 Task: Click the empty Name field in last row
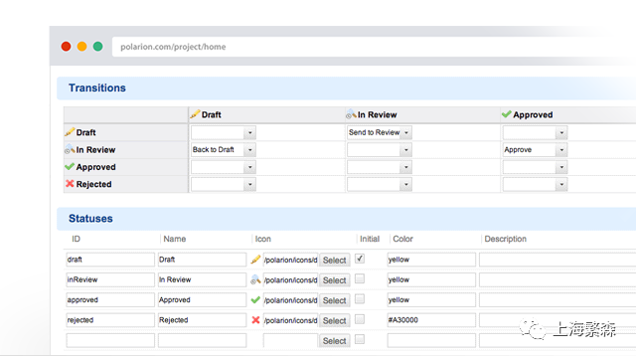click(202, 340)
